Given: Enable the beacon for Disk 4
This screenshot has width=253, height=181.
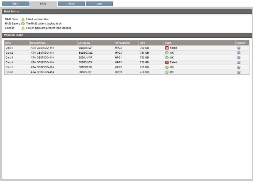Looking at the screenshot, I should tap(239, 62).
